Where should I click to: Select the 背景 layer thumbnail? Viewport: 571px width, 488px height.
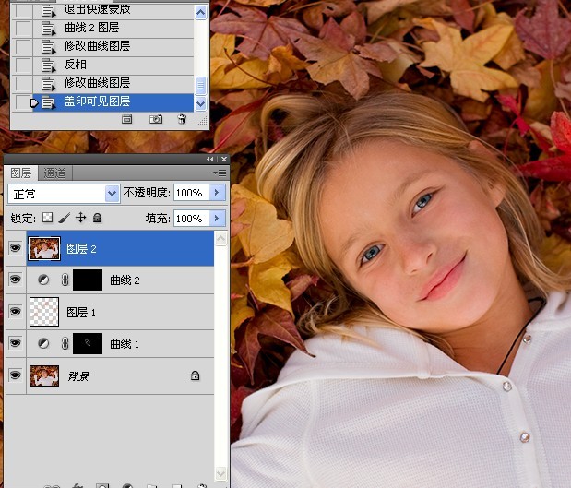44,375
